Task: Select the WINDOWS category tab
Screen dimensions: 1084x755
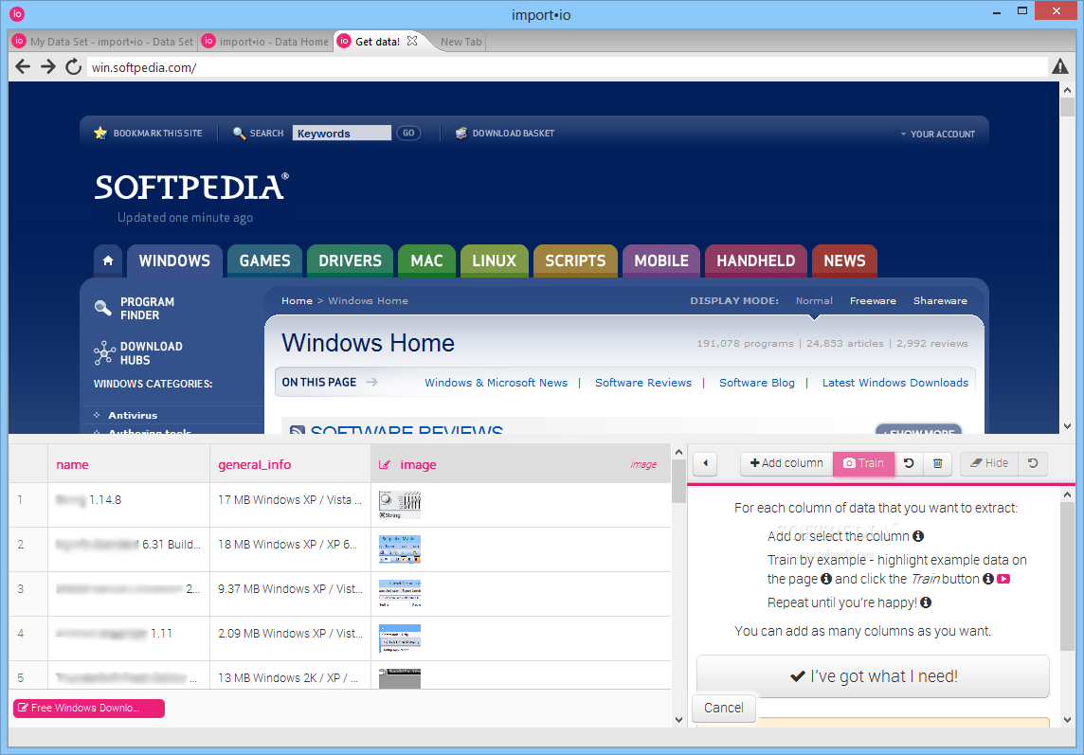Action: [x=174, y=261]
